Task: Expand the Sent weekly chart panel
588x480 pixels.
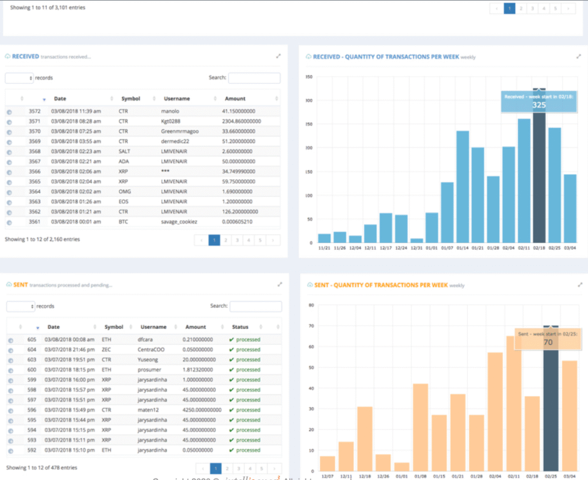Action: (579, 284)
